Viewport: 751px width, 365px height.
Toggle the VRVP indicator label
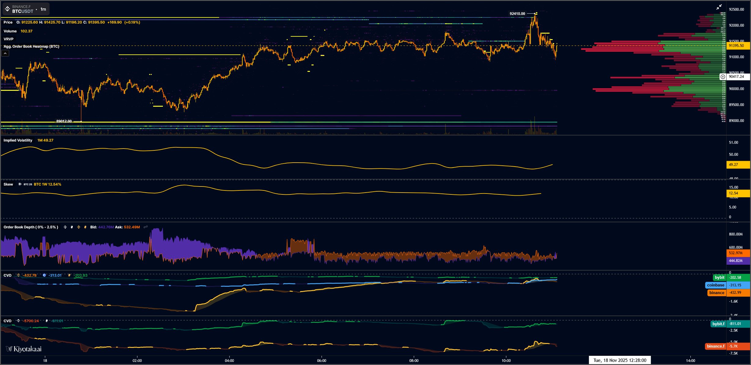click(9, 39)
